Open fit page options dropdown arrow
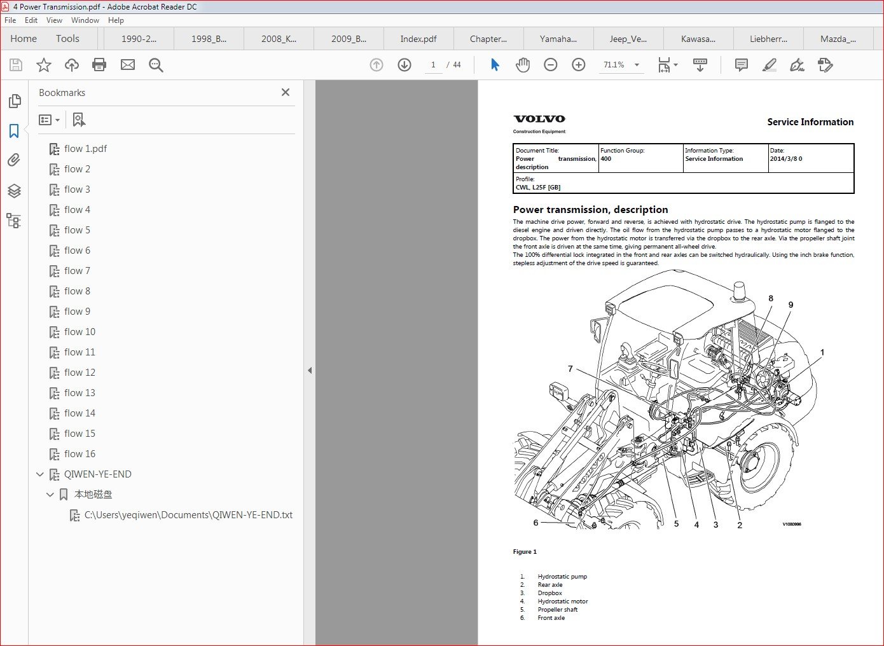 (675, 65)
